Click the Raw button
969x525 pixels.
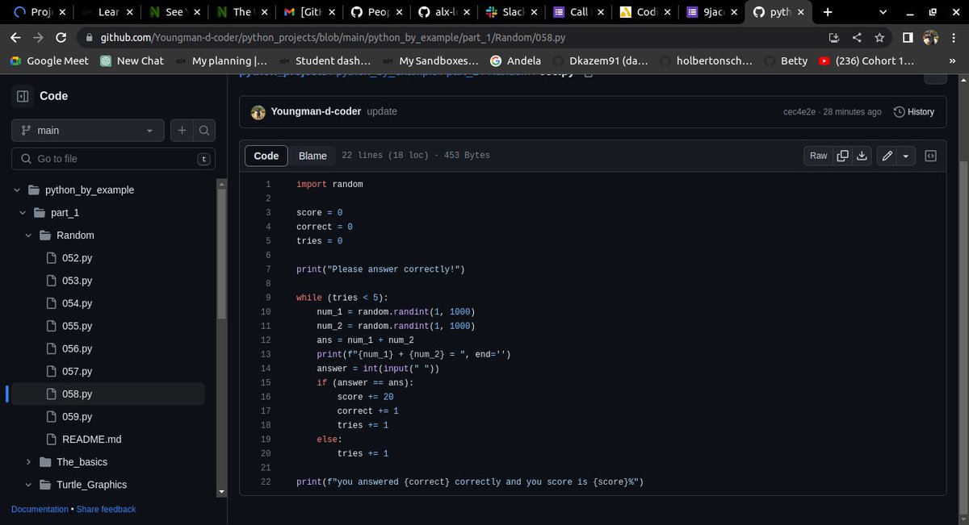[817, 156]
